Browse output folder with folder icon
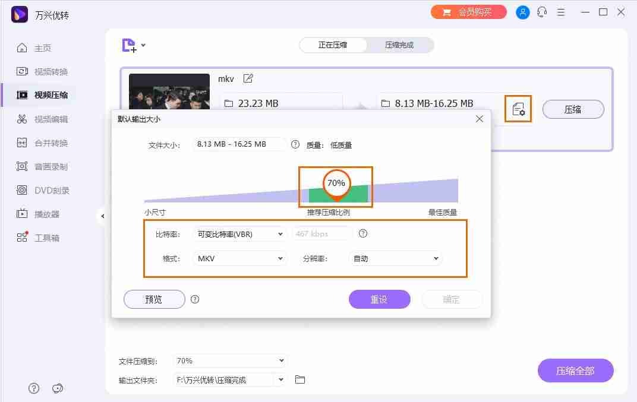 (300, 379)
